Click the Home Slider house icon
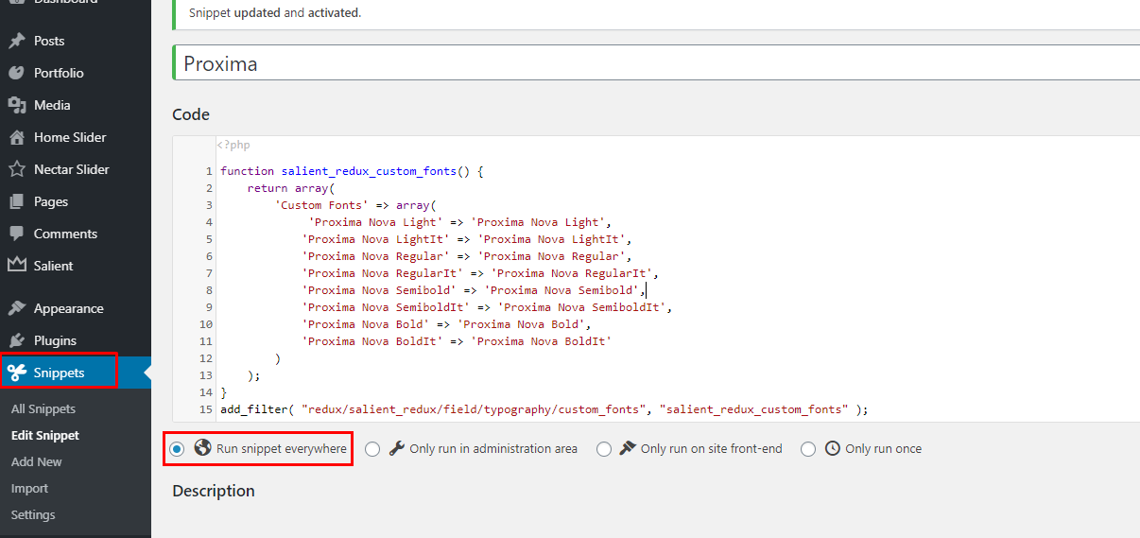This screenshot has width=1140, height=538. 16,137
